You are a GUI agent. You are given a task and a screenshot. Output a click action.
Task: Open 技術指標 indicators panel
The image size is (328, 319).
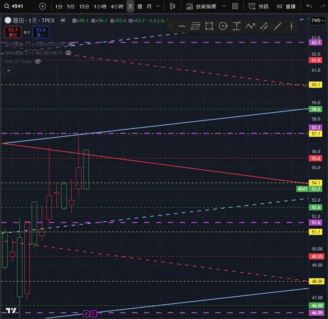point(201,7)
